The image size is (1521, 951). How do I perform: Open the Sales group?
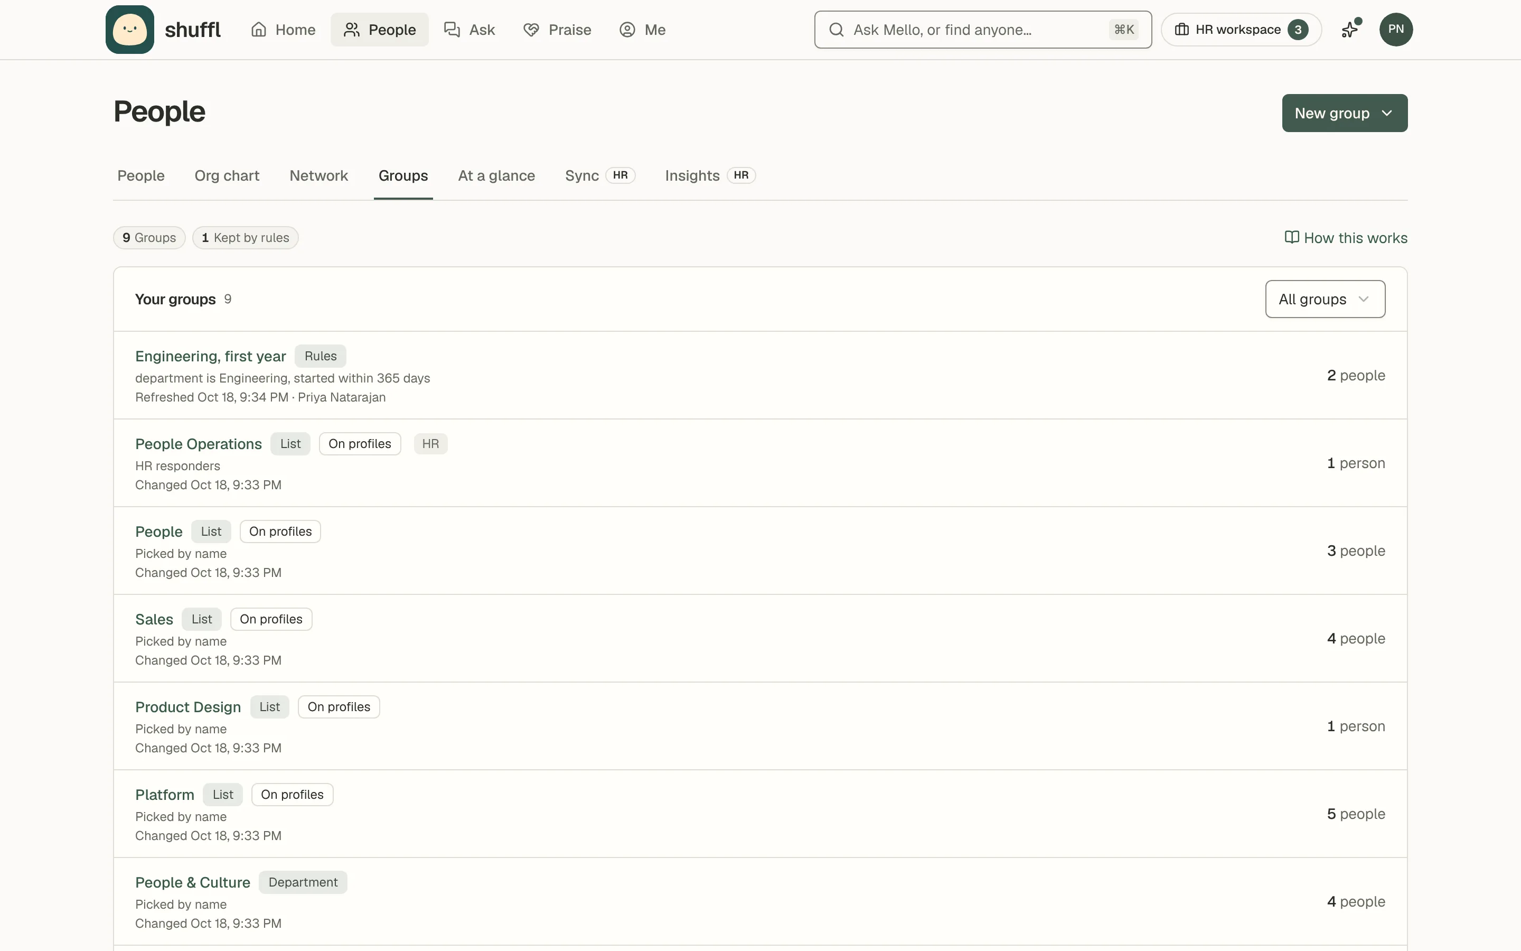tap(154, 620)
